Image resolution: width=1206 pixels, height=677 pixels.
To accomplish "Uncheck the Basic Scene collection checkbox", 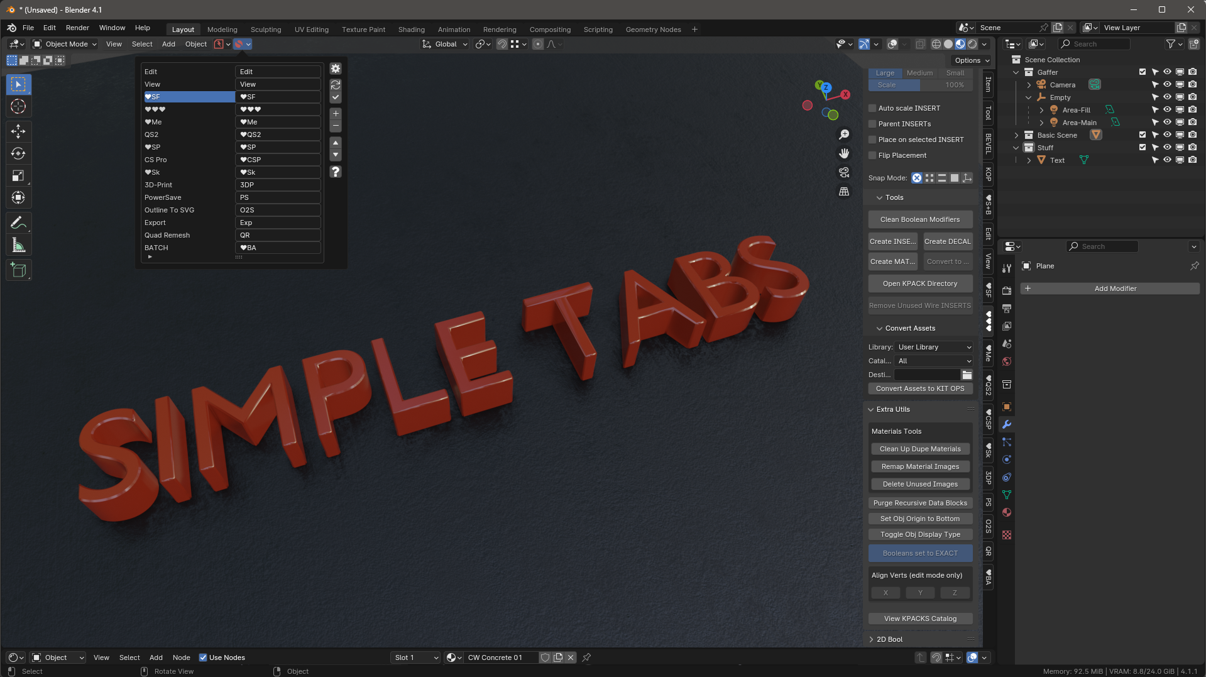I will click(1143, 135).
